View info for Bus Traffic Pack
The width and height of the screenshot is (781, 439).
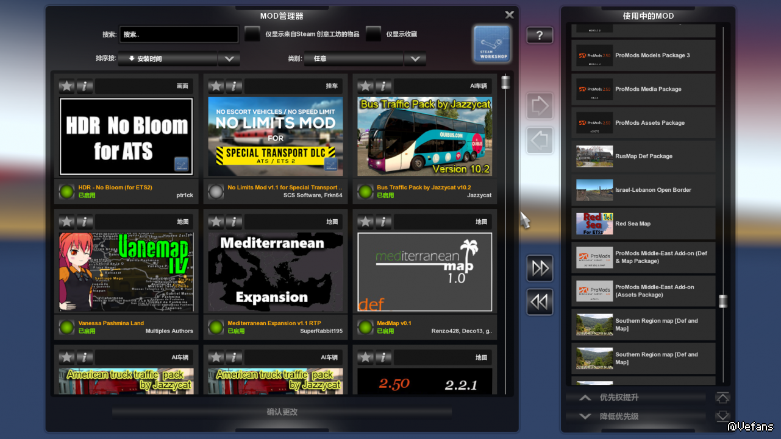pyautogui.click(x=383, y=86)
